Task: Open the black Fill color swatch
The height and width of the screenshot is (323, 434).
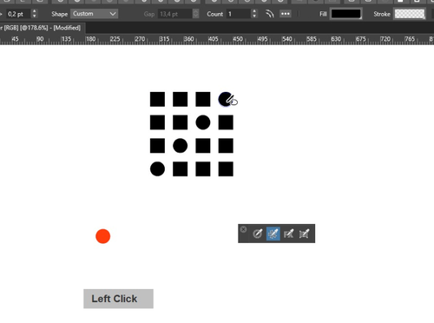Action: 346,14
